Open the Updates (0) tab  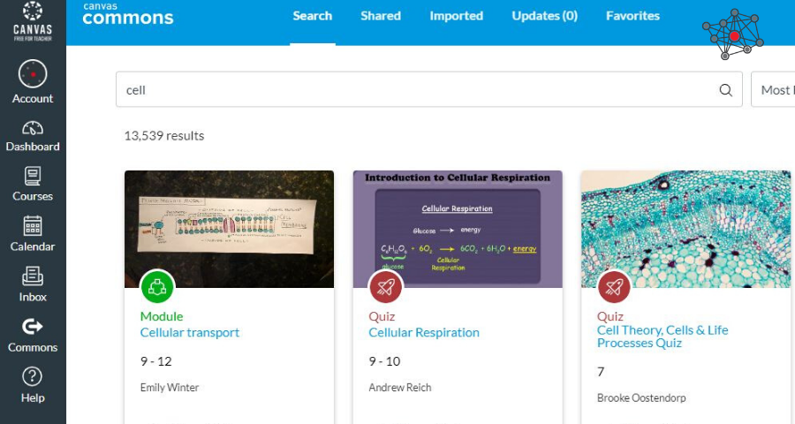pos(544,16)
